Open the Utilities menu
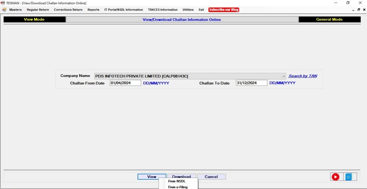Image resolution: width=367 pixels, height=189 pixels. coord(188,10)
